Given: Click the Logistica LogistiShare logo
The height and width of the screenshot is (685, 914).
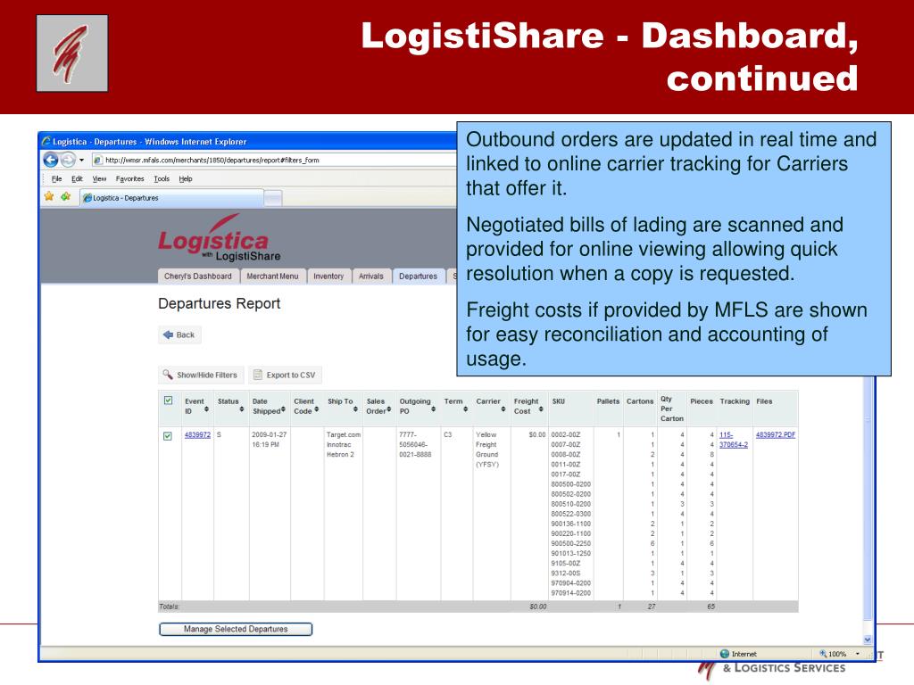Looking at the screenshot, I should [x=219, y=238].
